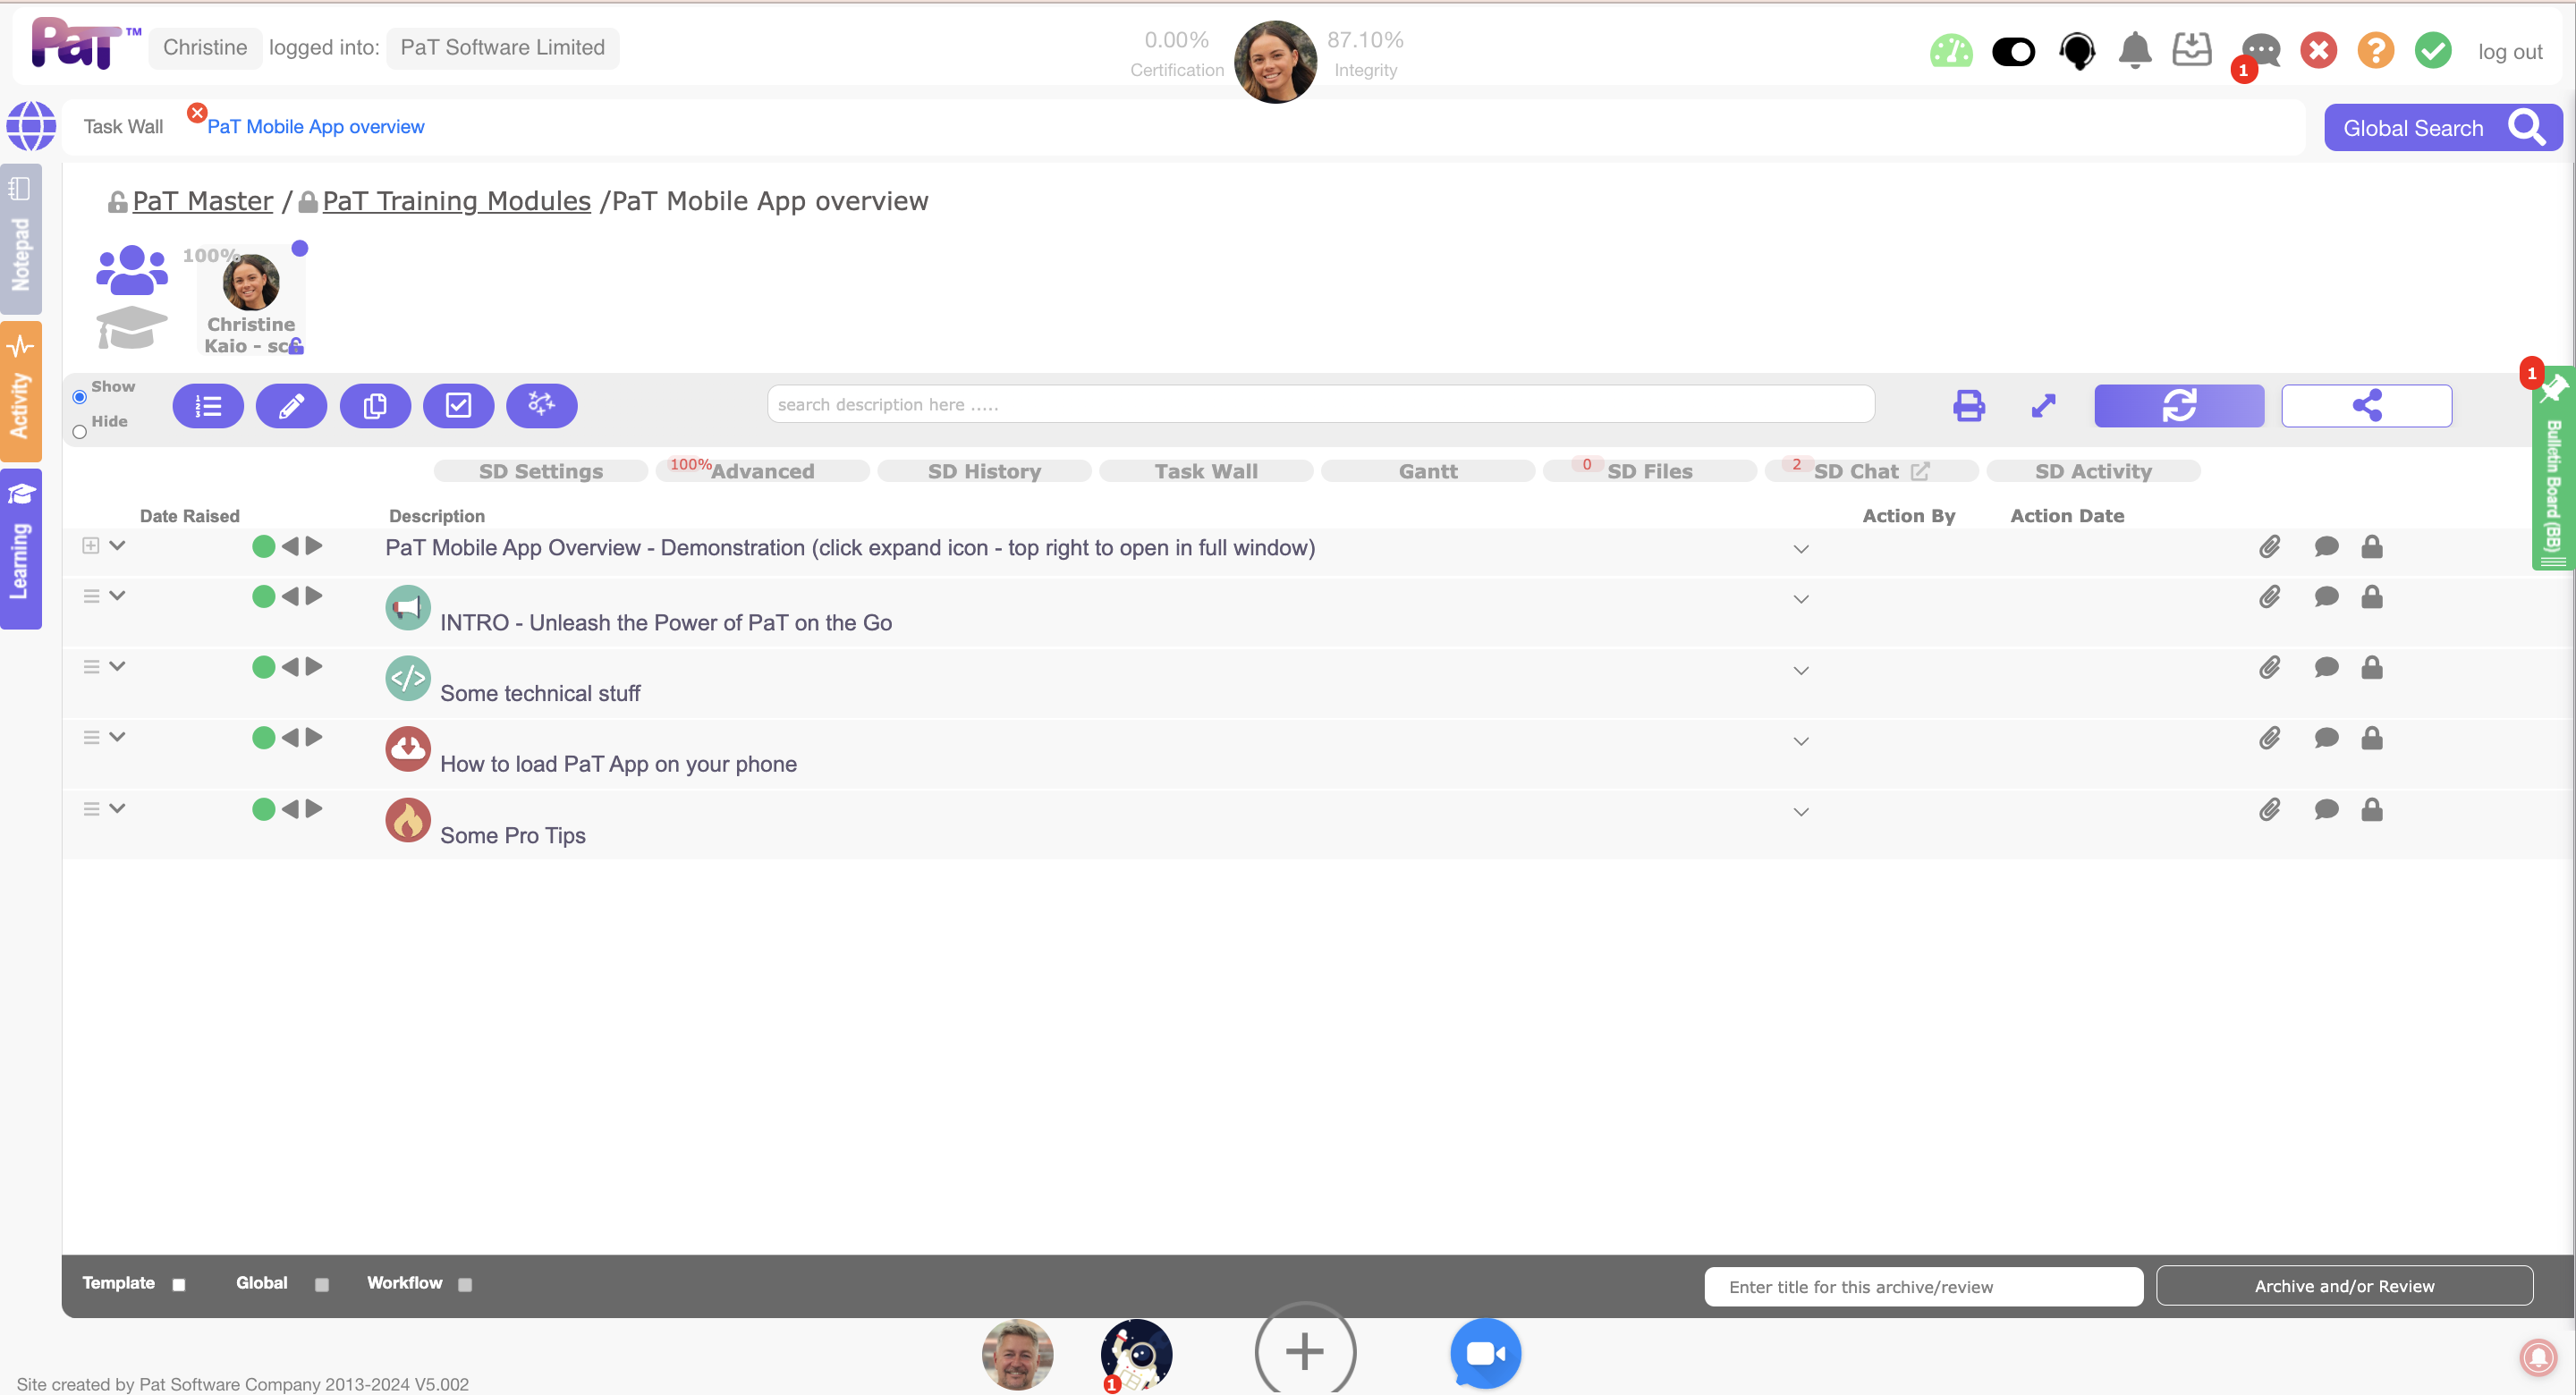
Task: Enable the Template checkbox
Action: pyautogui.click(x=179, y=1284)
